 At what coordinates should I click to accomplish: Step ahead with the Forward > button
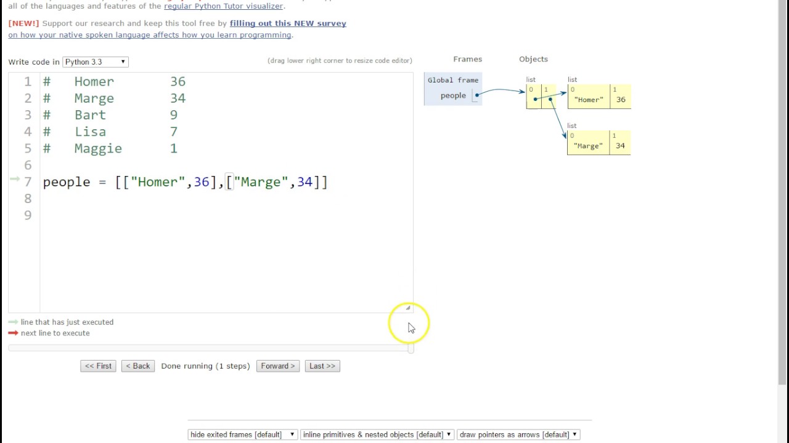click(277, 366)
